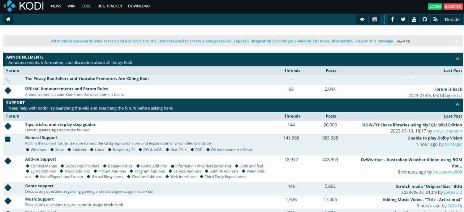Open Kodi's GitHub icon

(425, 19)
